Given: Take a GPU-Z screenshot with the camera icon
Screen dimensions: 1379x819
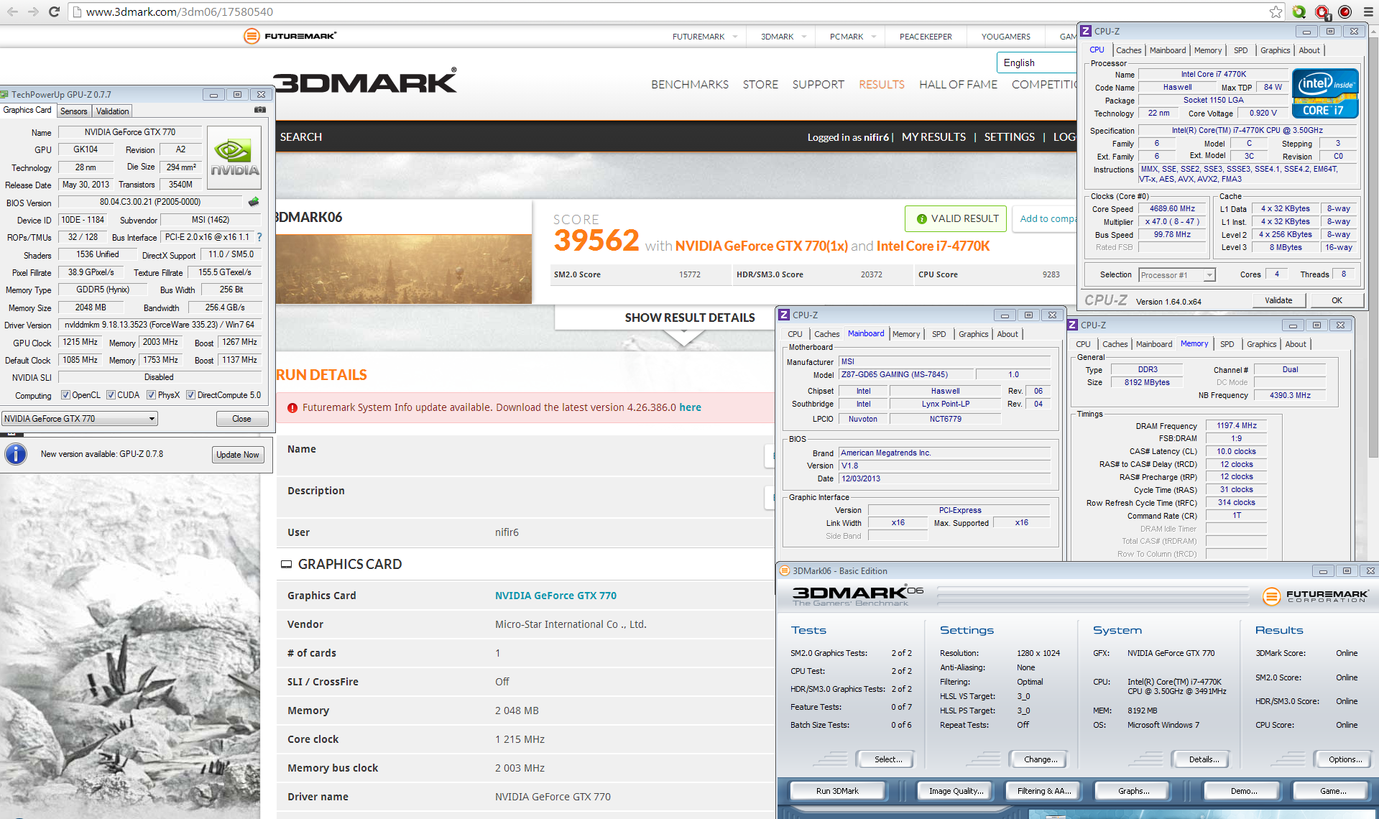Looking at the screenshot, I should pyautogui.click(x=260, y=110).
